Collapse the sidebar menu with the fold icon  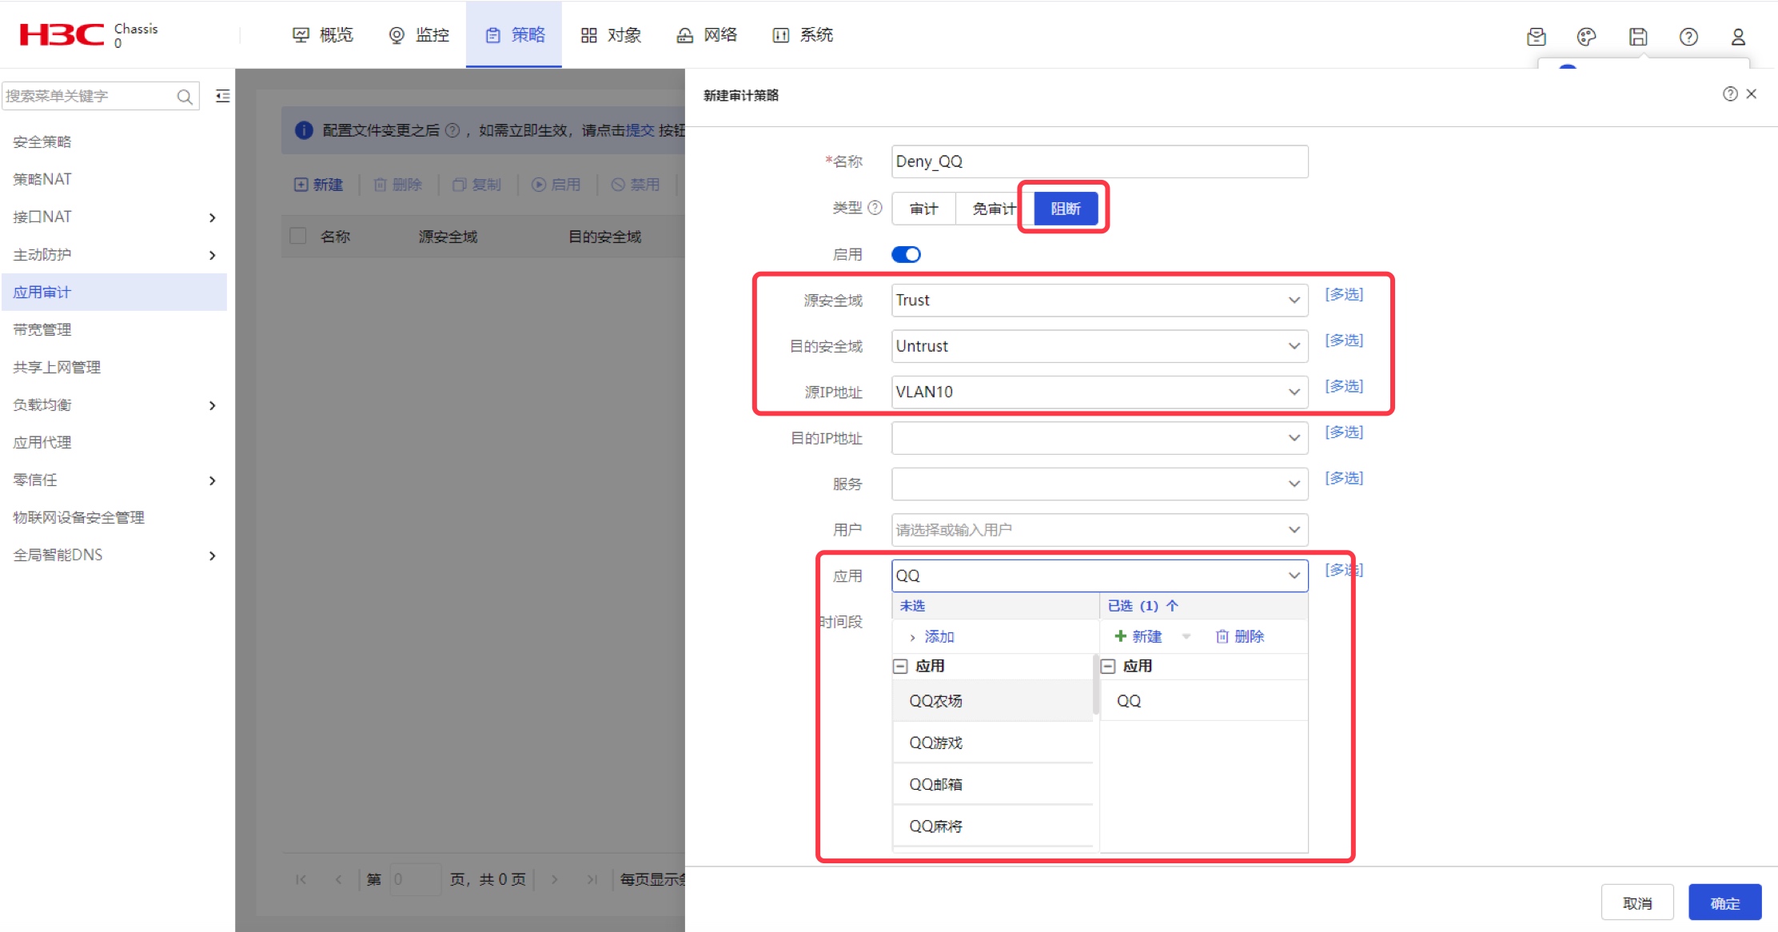(223, 96)
